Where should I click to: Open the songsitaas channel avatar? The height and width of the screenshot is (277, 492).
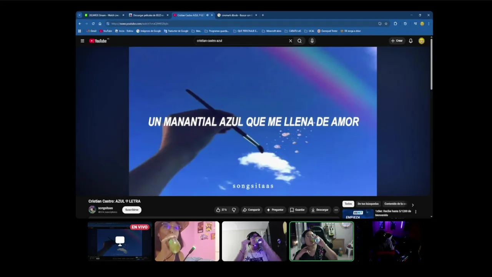[92, 210]
